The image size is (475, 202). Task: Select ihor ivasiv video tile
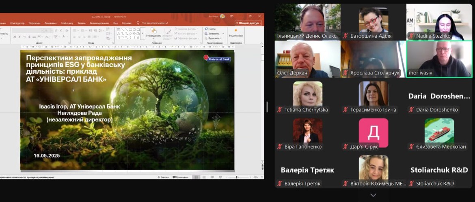tap(439, 59)
